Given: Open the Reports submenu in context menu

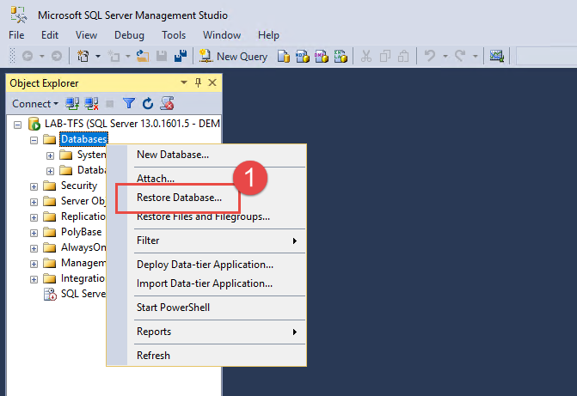Looking at the screenshot, I should 154,332.
